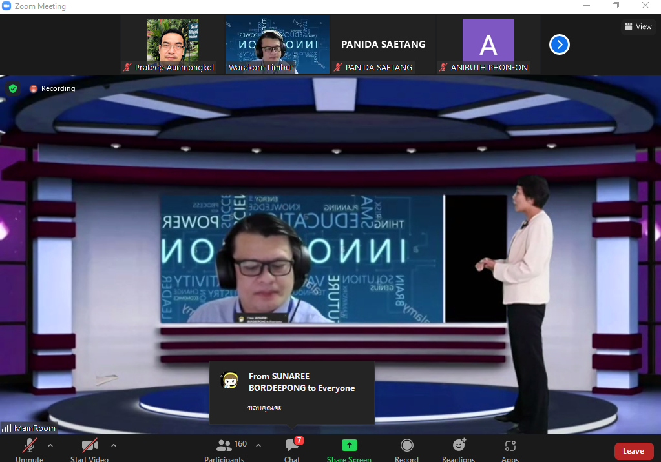Click the Share Screen icon
This screenshot has height=462, width=661.
click(349, 446)
